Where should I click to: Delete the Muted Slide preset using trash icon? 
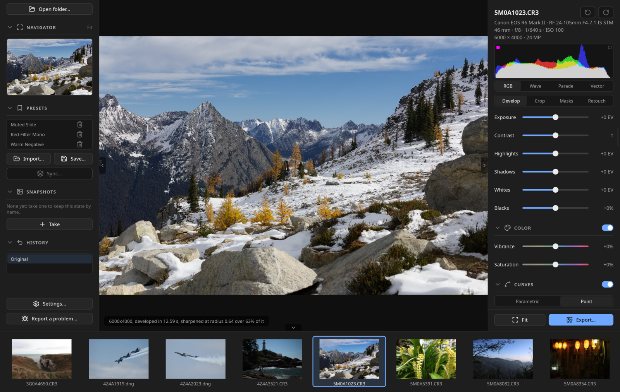pos(80,125)
